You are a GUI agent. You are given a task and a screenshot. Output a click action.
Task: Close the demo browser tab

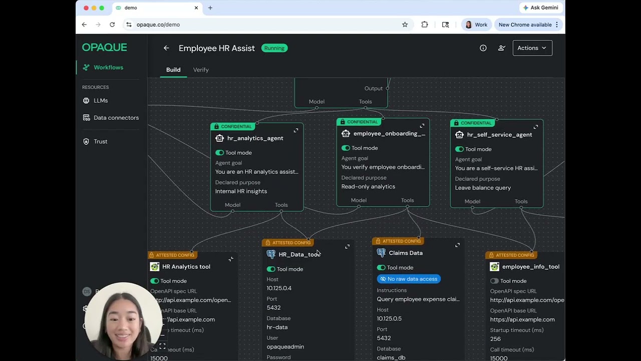click(196, 8)
